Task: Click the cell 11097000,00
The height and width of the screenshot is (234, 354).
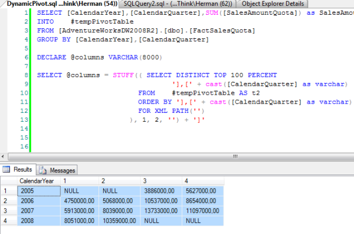Action: [x=203, y=210]
